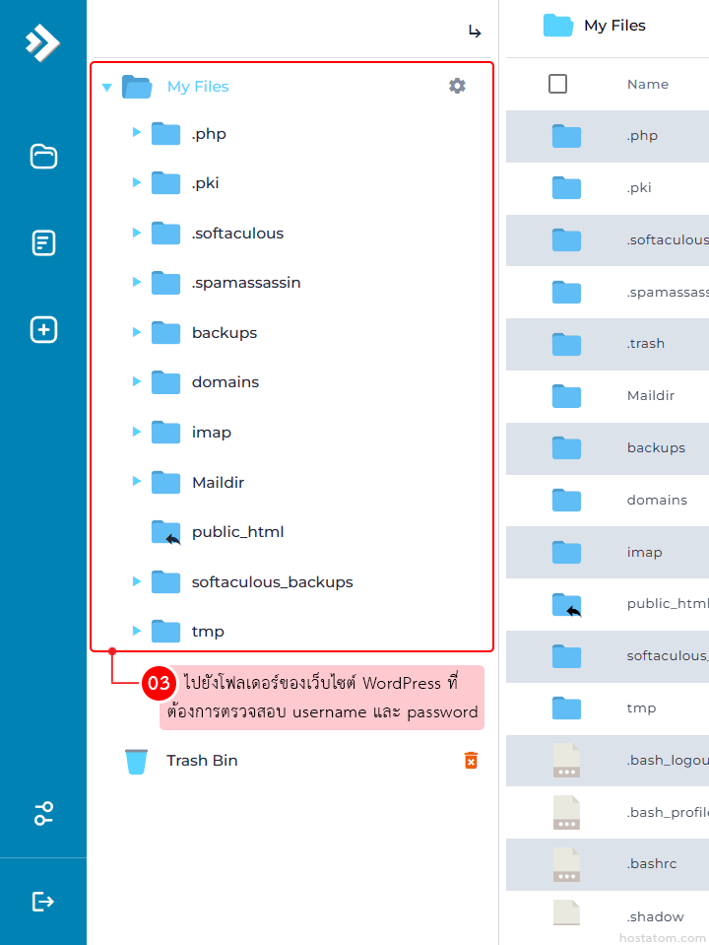Image resolution: width=709 pixels, height=945 pixels.
Task: Empty trash using the orange delete icon
Action: (471, 761)
